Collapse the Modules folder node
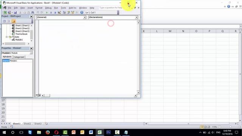 click(x=7, y=37)
